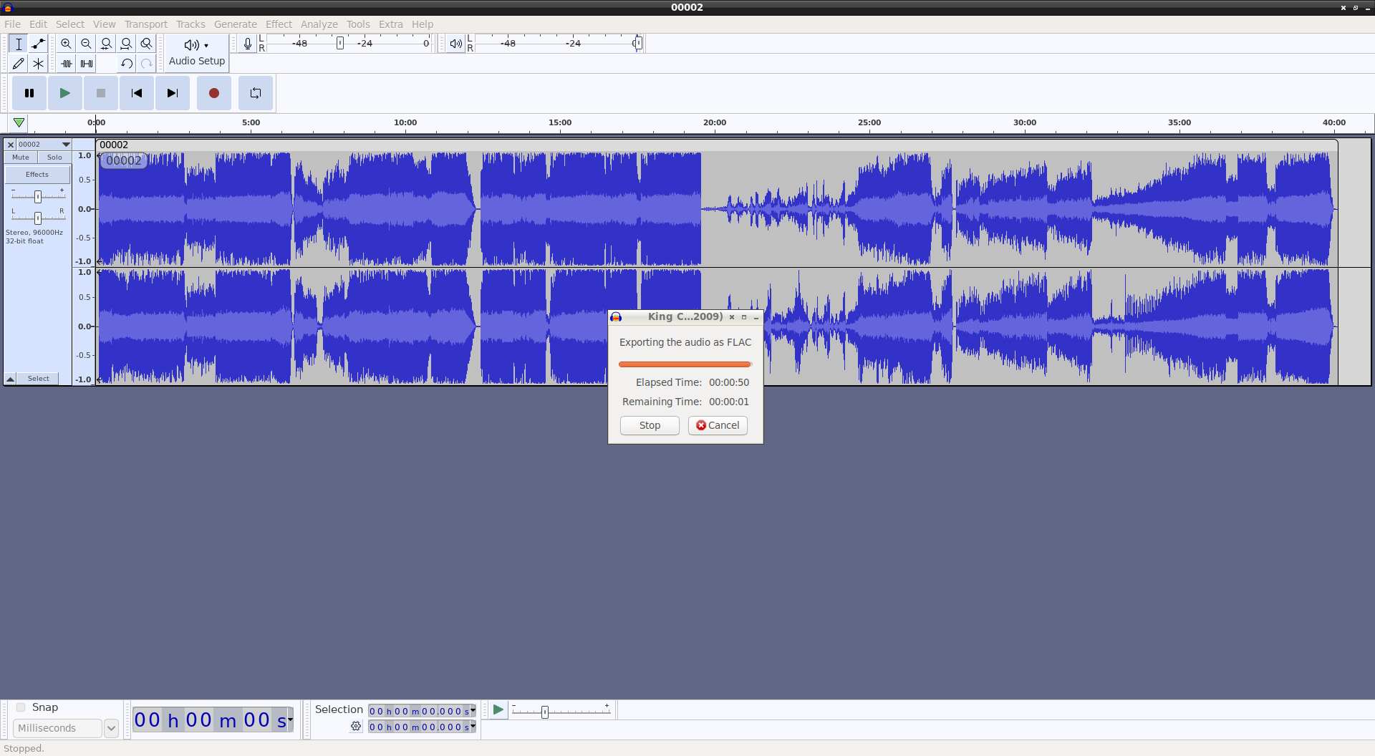The height and width of the screenshot is (756, 1375).
Task: Adjust the track gain slider
Action: pyautogui.click(x=38, y=196)
